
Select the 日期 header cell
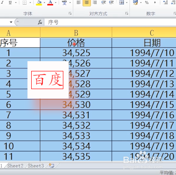tap(144, 43)
